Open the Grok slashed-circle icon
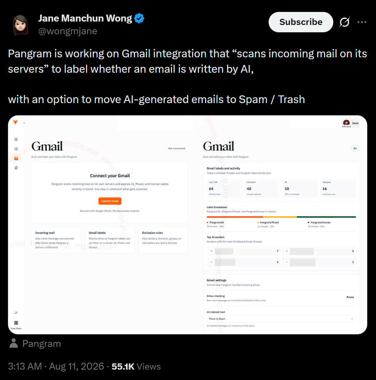The width and height of the screenshot is (376, 380). click(344, 22)
